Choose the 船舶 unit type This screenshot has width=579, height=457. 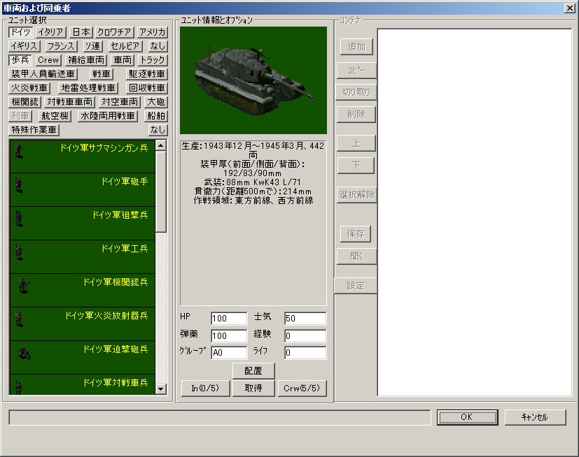pyautogui.click(x=156, y=116)
